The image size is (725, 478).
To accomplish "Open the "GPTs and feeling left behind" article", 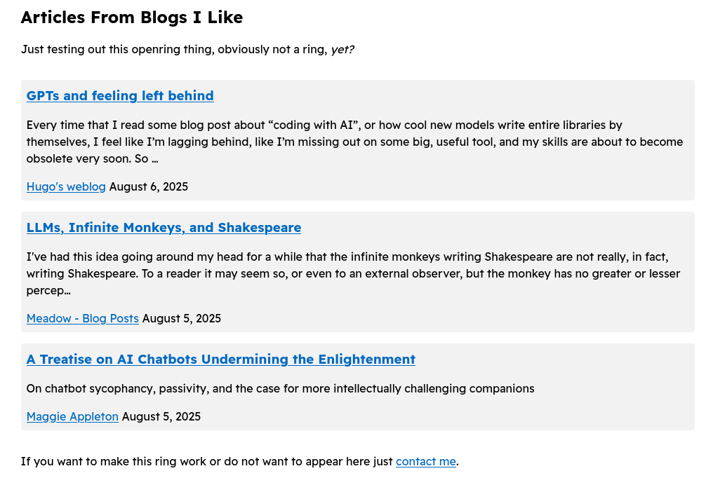I will coord(120,95).
